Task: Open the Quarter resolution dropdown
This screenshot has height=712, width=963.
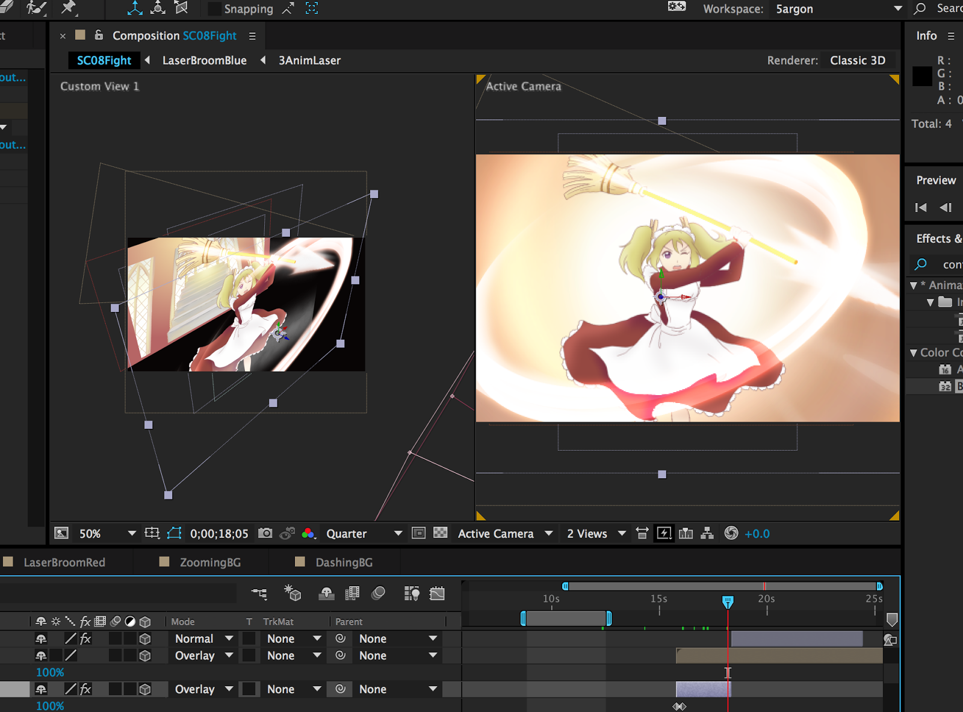Action: (x=364, y=534)
